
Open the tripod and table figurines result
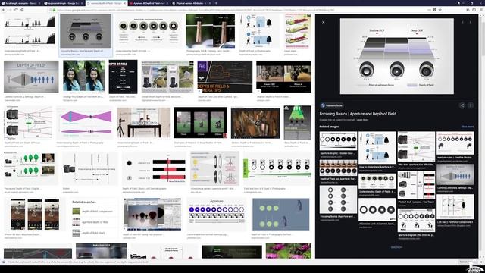coord(143,123)
